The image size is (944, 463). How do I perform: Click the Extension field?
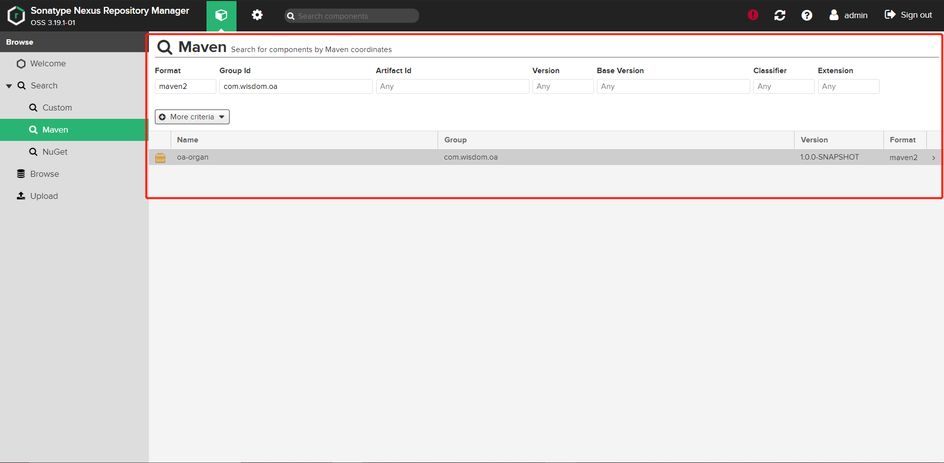click(849, 86)
